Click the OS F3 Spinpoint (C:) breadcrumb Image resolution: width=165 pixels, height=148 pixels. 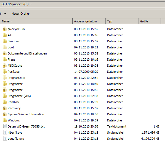pyautogui.click(x=15, y=4)
